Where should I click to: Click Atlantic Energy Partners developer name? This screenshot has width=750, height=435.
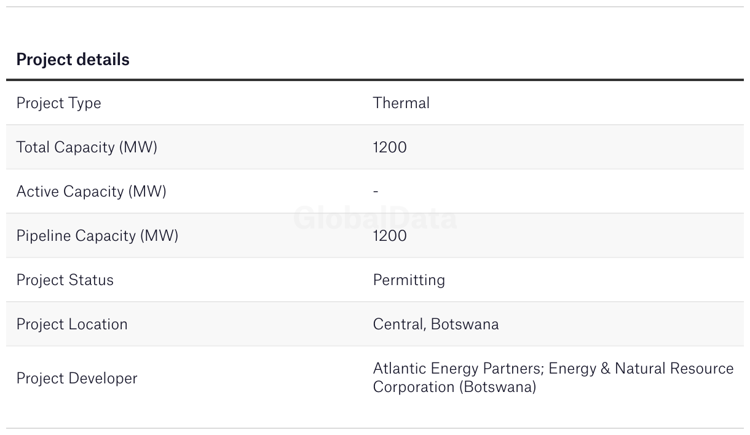[x=457, y=369]
